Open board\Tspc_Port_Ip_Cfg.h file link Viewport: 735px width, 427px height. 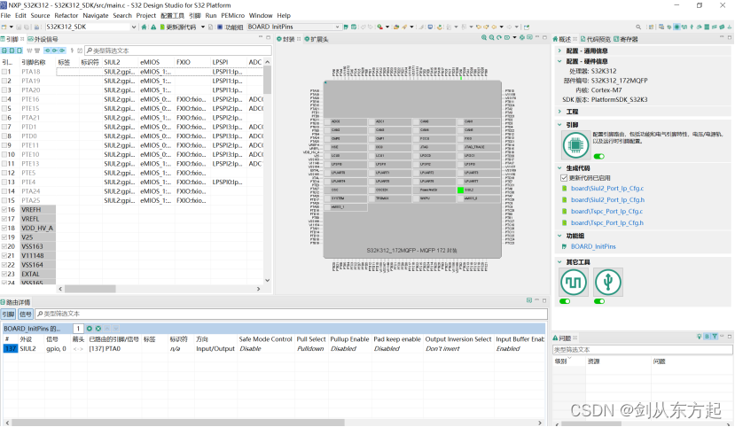click(607, 223)
